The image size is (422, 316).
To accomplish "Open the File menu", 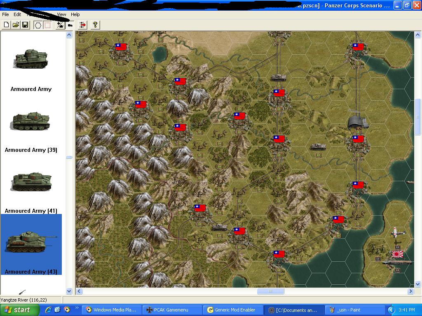I will pos(5,14).
